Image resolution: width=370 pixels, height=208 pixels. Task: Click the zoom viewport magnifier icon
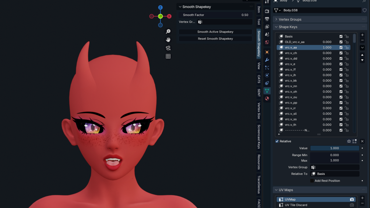[x=168, y=31]
